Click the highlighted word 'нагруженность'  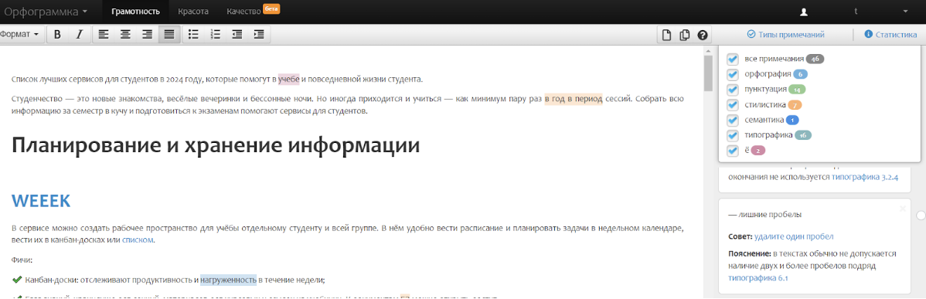229,280
